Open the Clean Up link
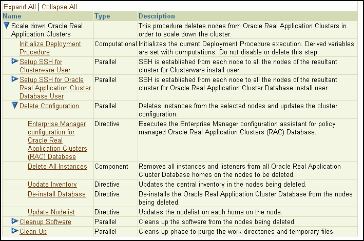 33,231
